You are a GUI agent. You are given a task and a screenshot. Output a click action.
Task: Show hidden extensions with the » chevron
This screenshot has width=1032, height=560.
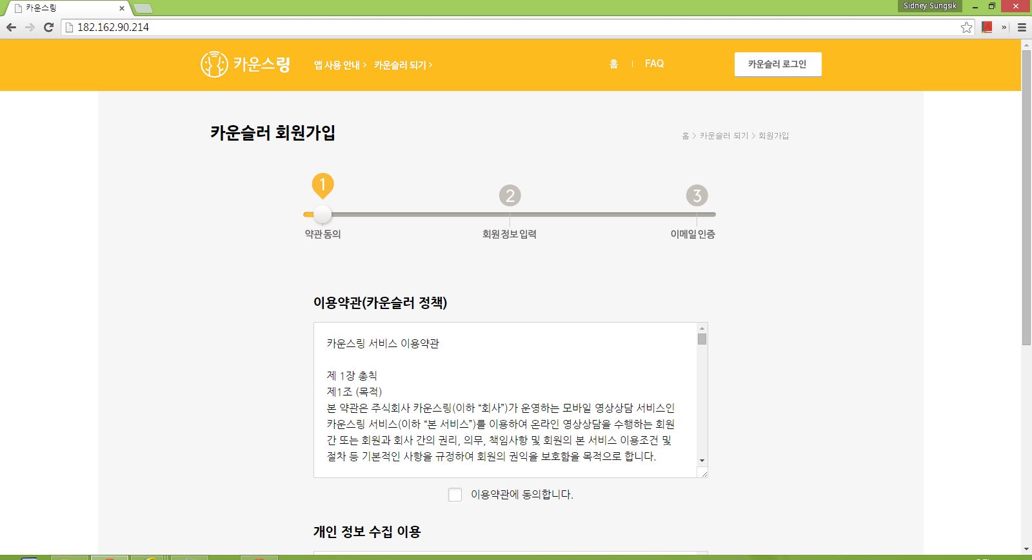pos(1004,27)
